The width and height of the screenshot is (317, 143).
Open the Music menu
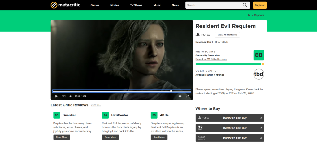click(x=157, y=5)
